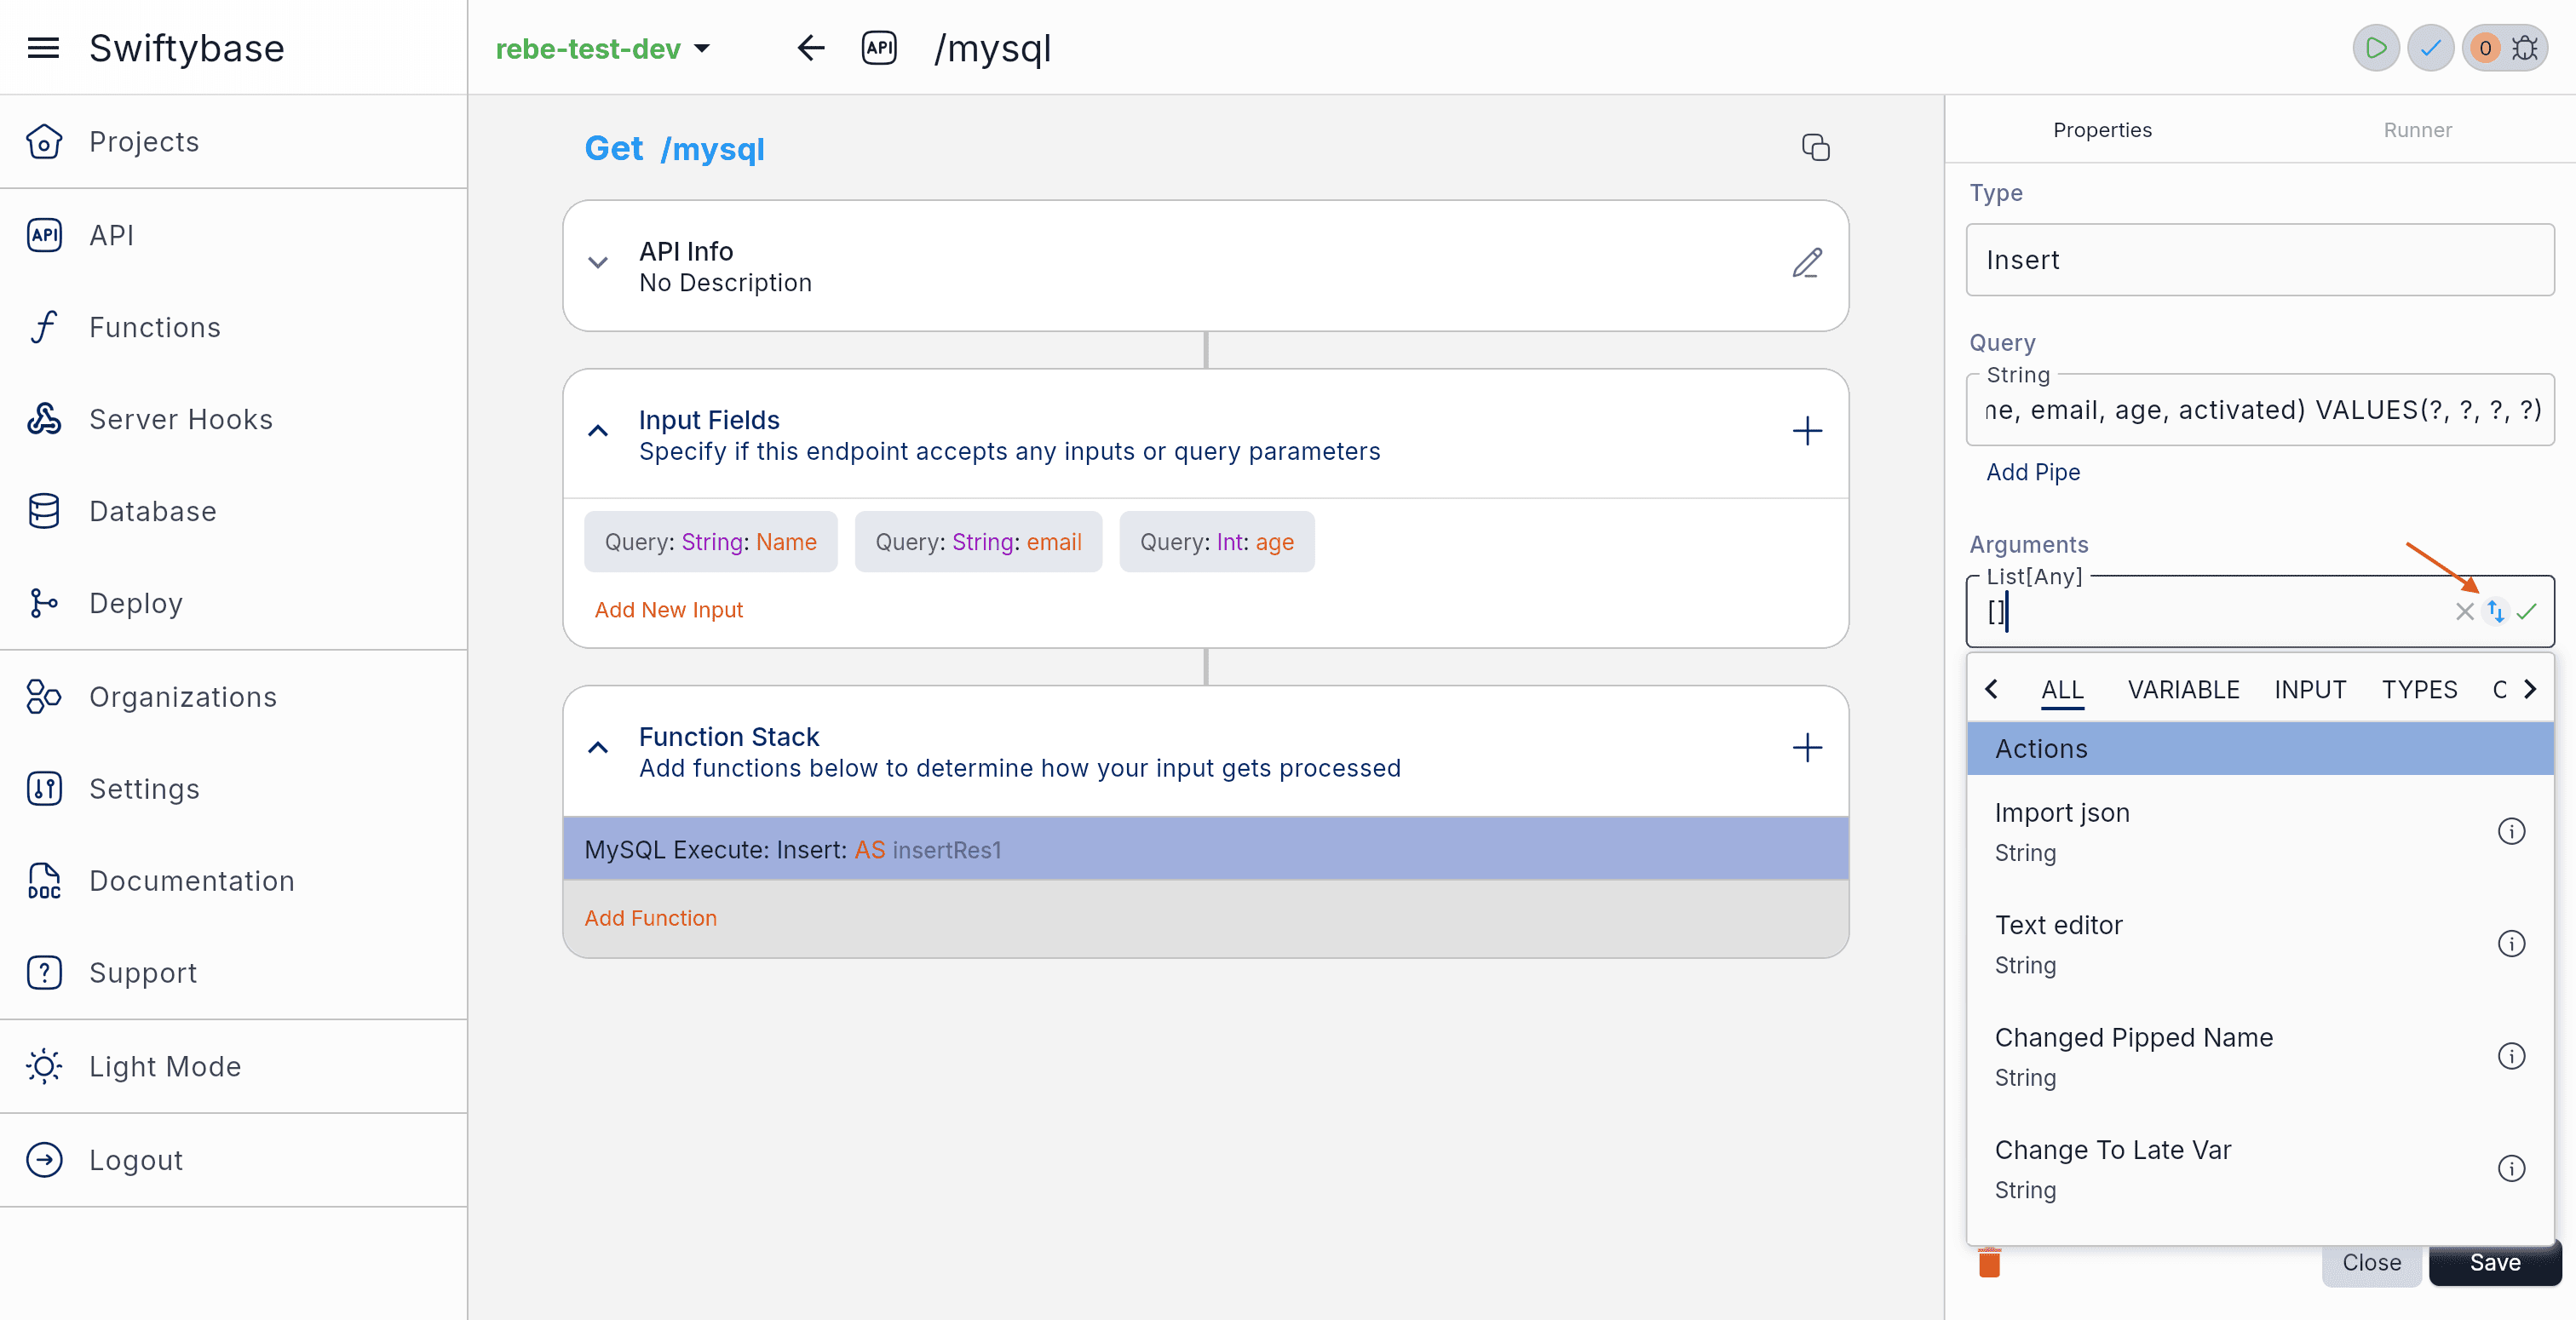Collapse the Input Fields section
This screenshot has width=2576, height=1320.
click(x=598, y=431)
